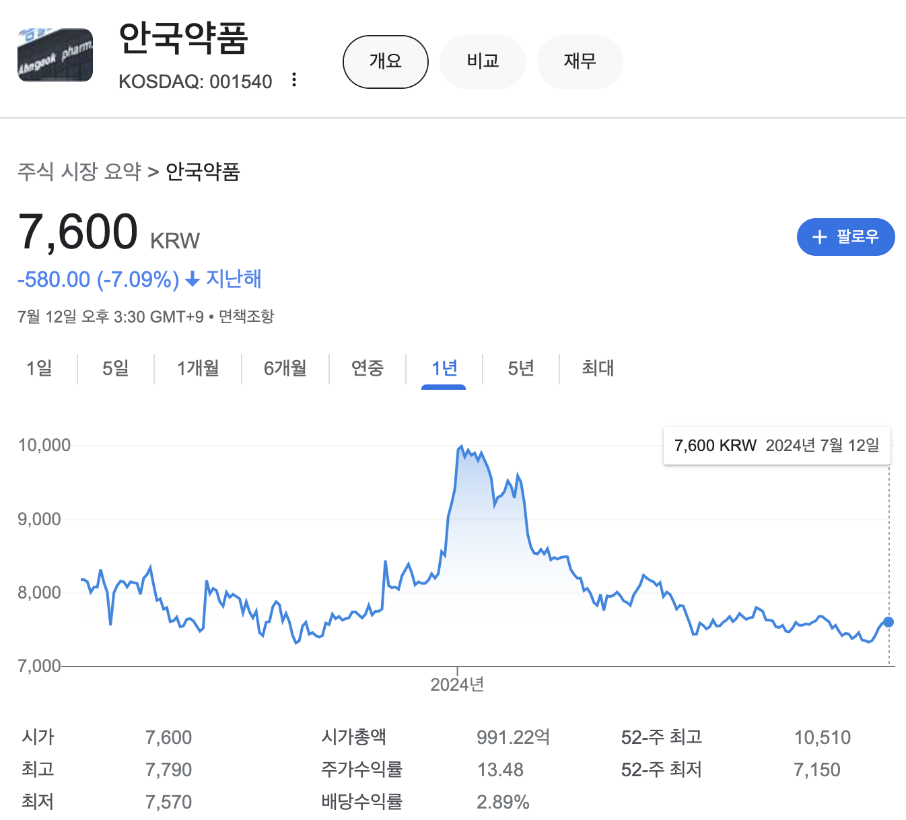Select the 연중 range option
This screenshot has height=820, width=906.
368,368
